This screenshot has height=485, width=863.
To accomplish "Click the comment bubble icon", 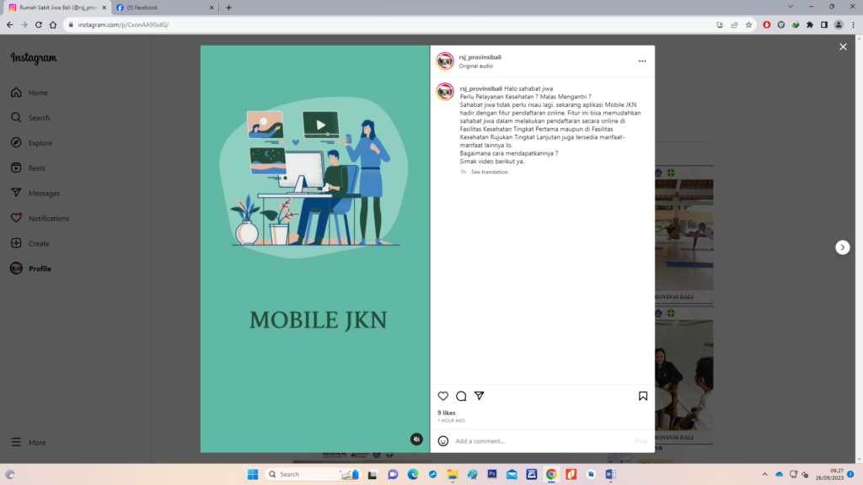I will pos(461,396).
